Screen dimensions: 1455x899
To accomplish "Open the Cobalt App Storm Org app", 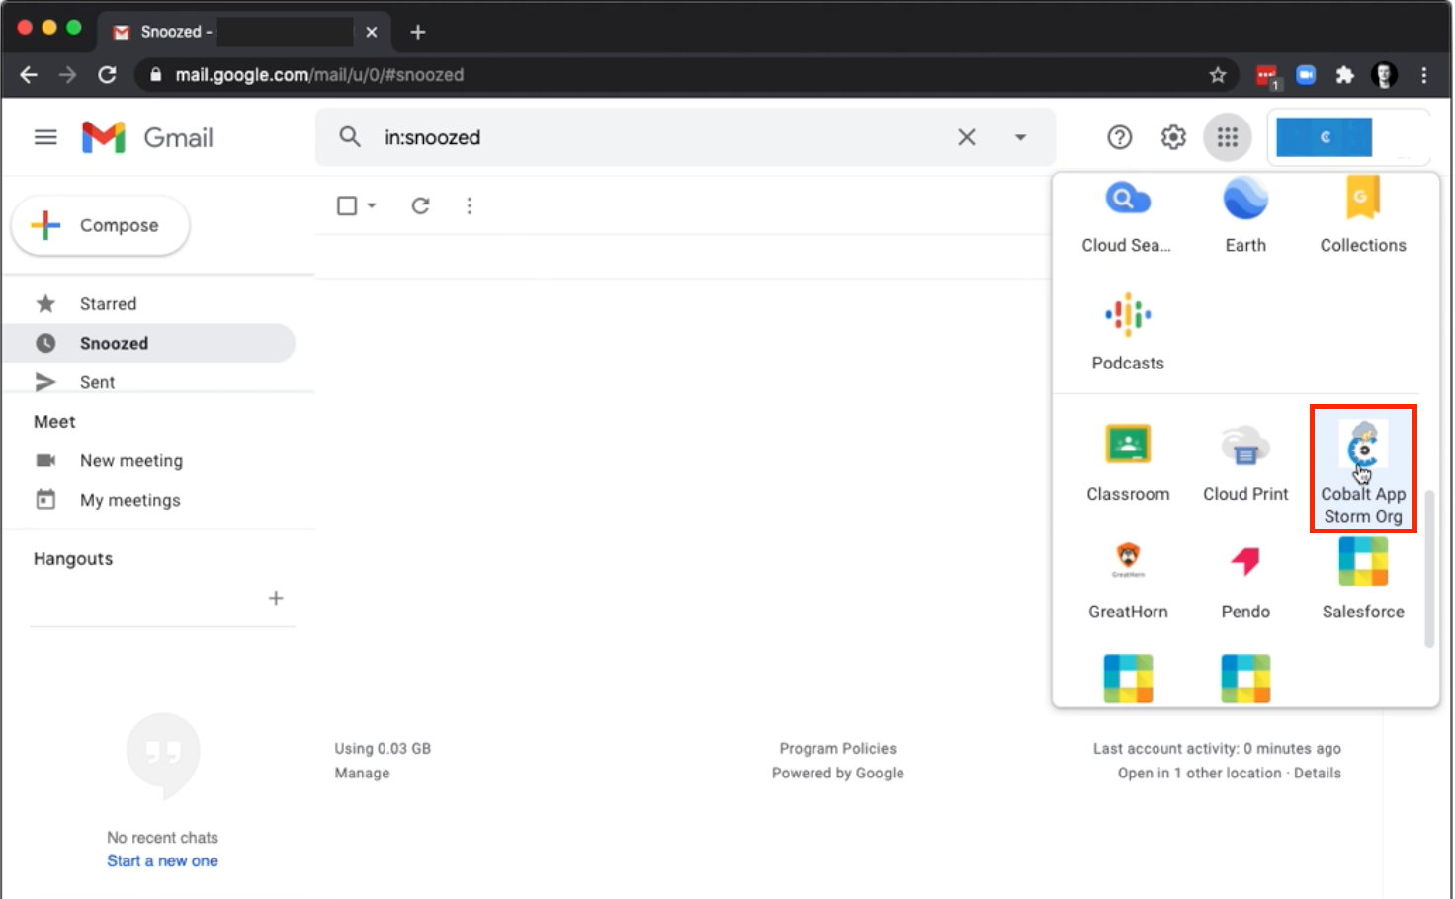I will [x=1362, y=468].
